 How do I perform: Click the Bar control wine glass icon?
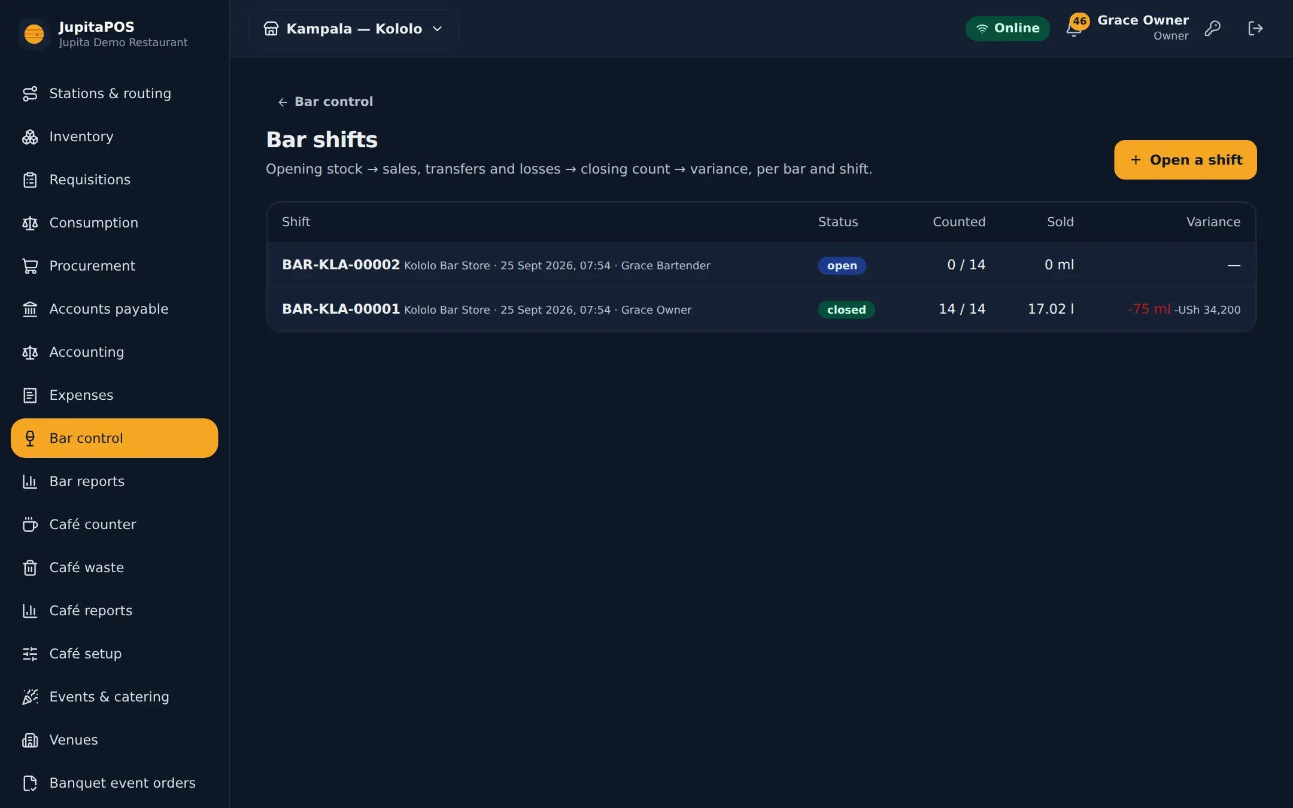(30, 438)
